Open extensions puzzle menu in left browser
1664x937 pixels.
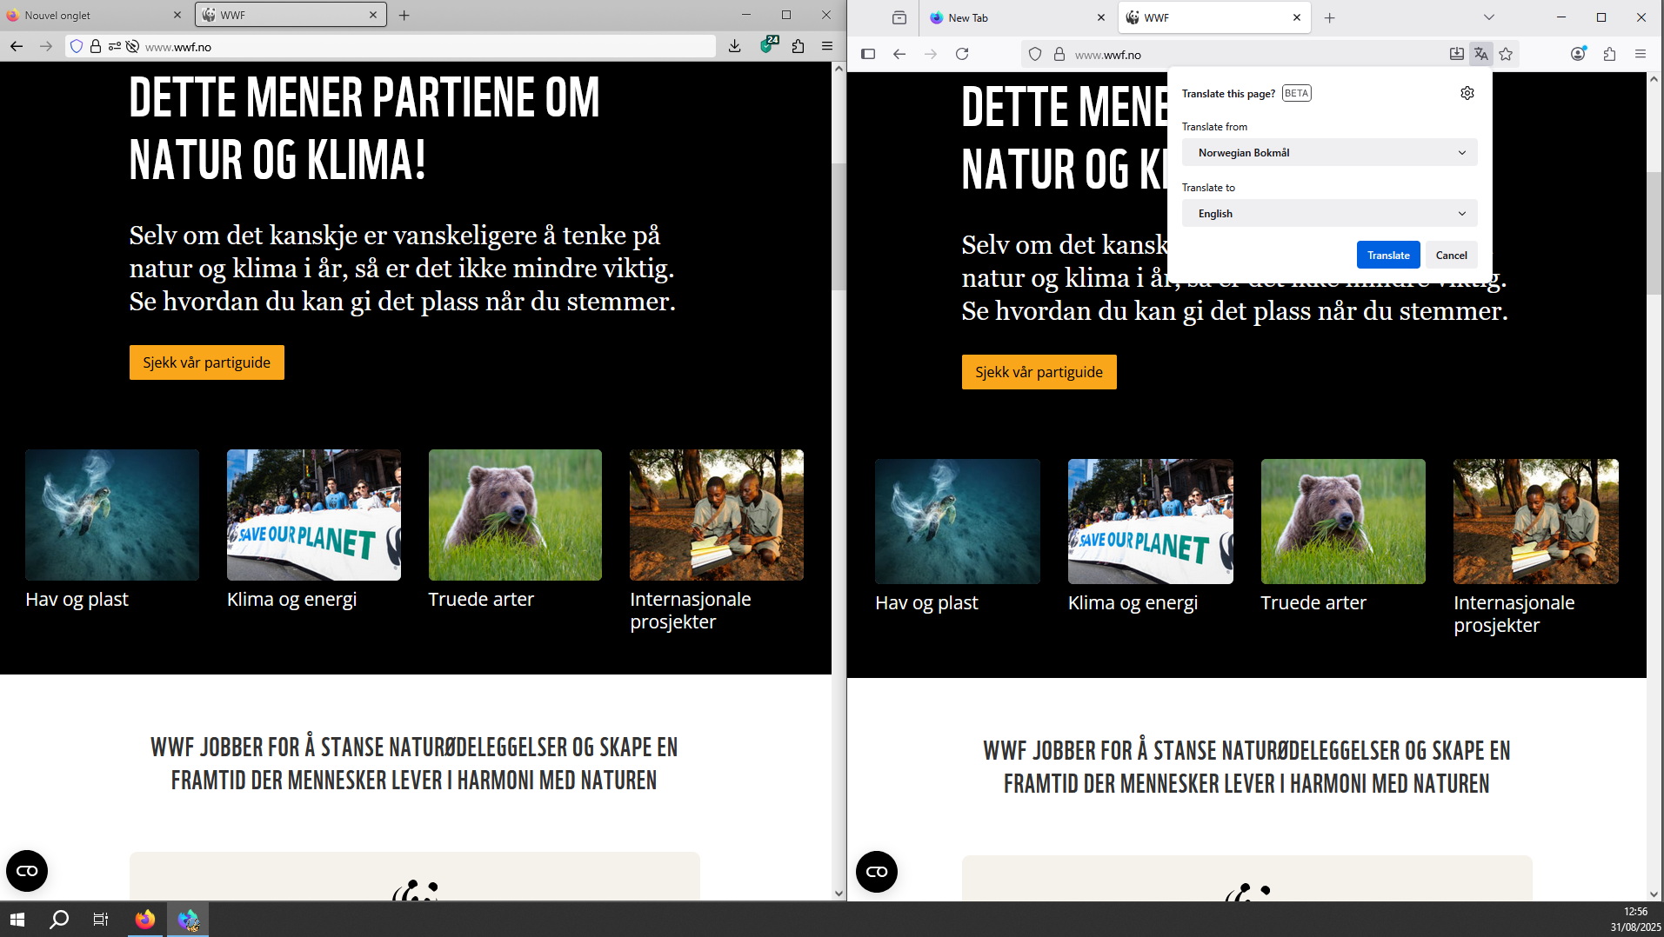click(798, 46)
